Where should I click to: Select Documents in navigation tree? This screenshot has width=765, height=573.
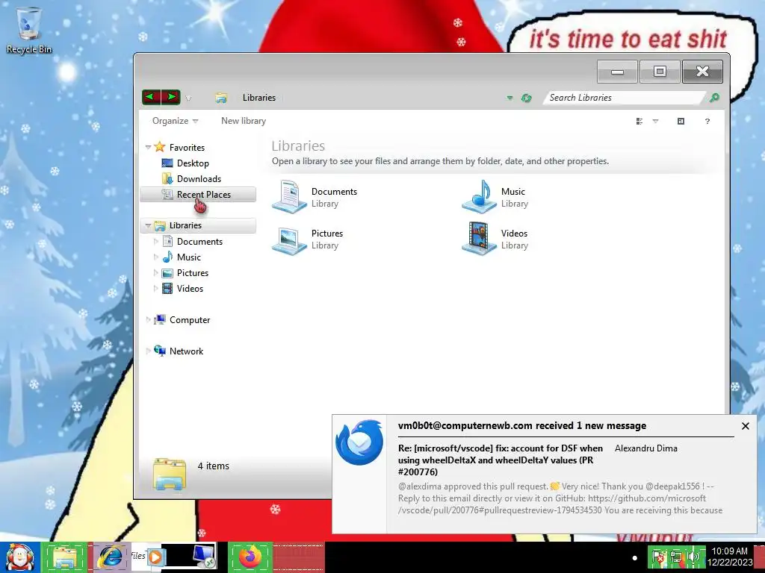click(199, 242)
